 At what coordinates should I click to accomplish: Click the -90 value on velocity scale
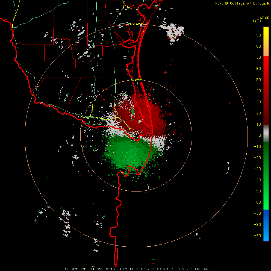(x=257, y=236)
